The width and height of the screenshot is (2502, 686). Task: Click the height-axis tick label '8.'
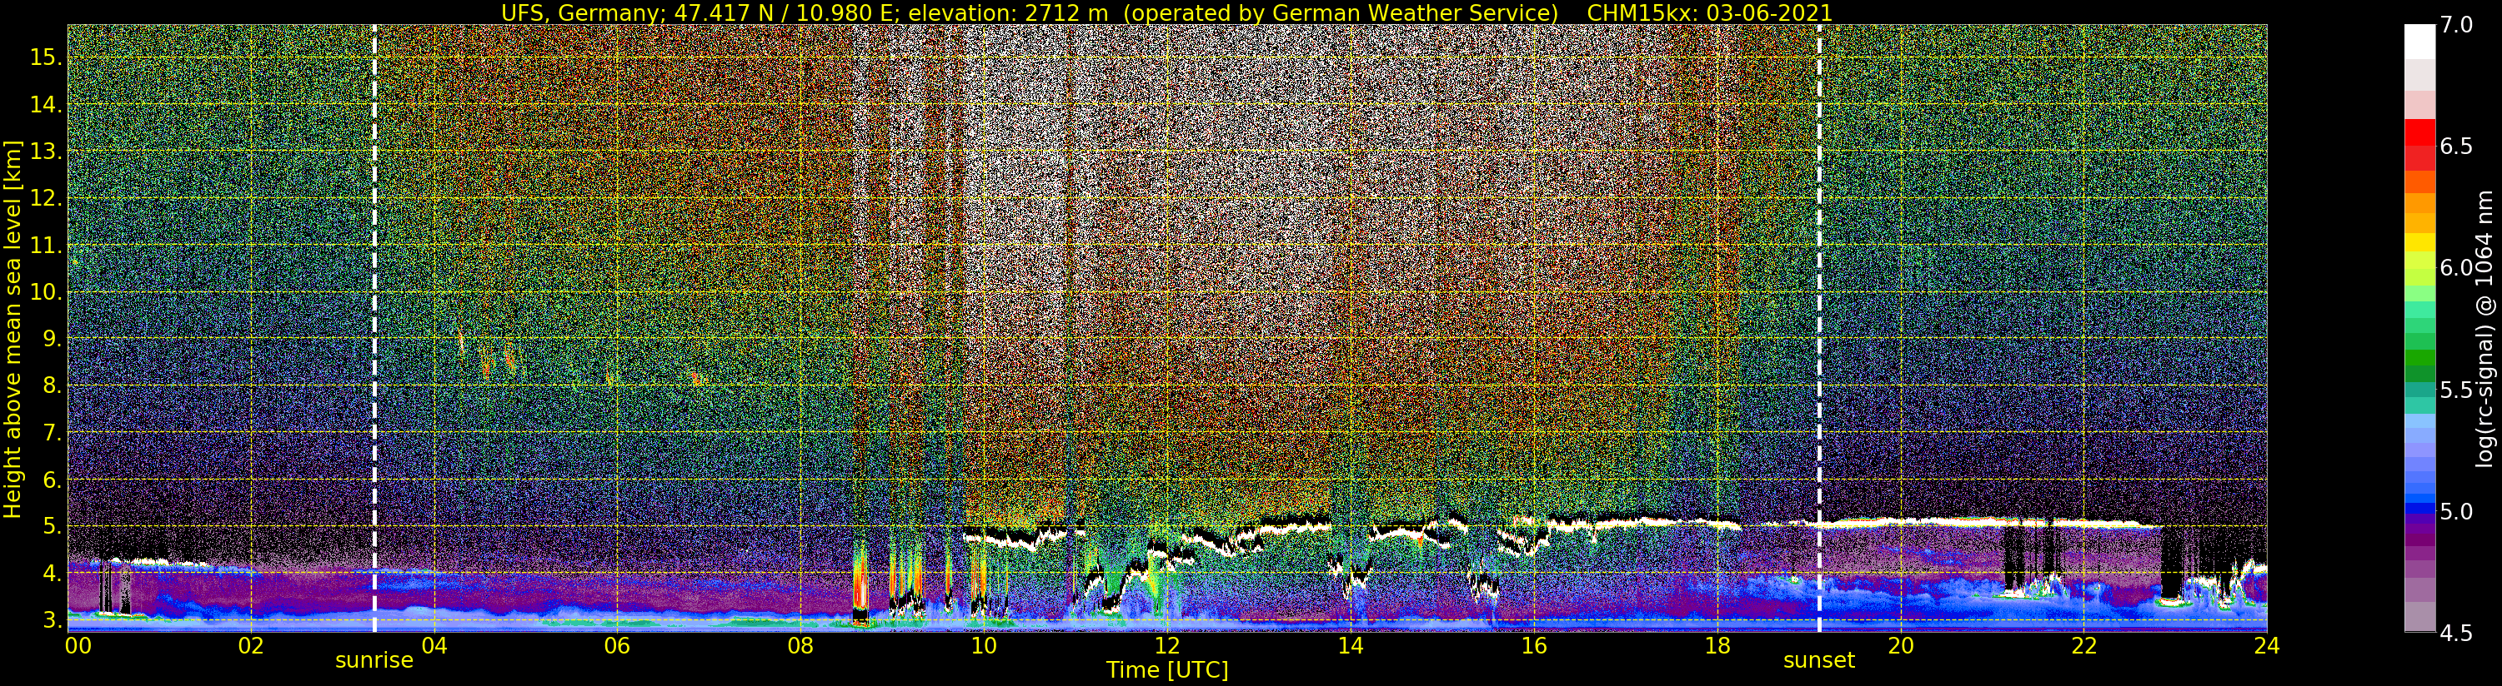click(x=51, y=385)
